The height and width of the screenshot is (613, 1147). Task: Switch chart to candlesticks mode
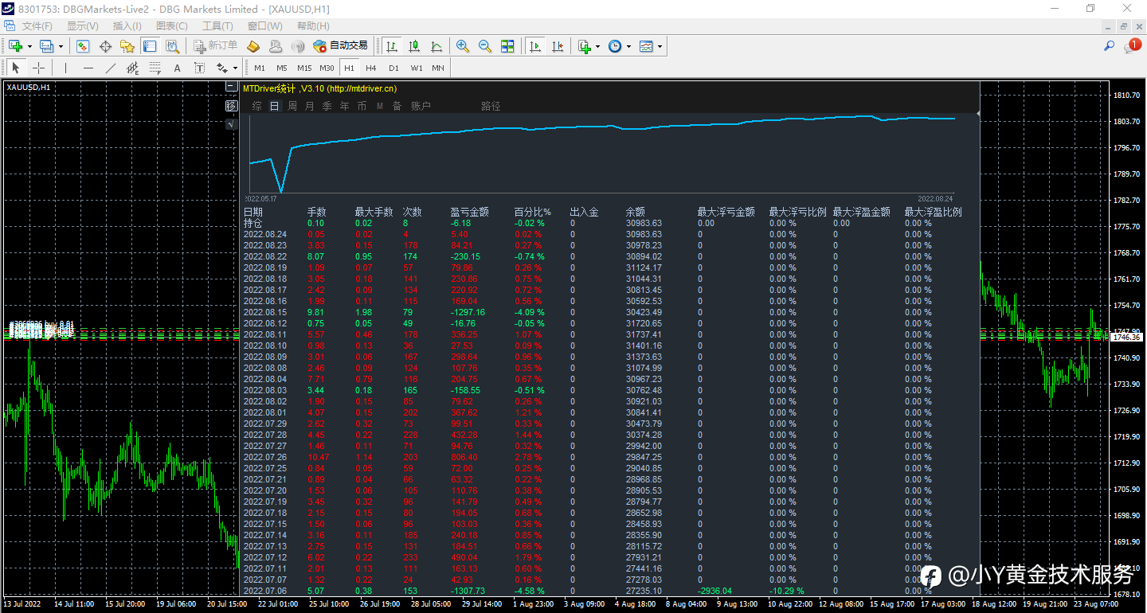414,46
